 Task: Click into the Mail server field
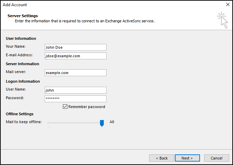pyautogui.click(x=76, y=73)
